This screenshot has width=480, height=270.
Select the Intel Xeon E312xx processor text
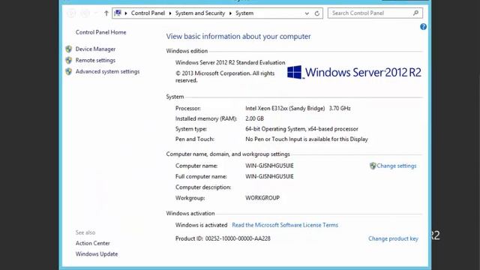tap(298, 108)
